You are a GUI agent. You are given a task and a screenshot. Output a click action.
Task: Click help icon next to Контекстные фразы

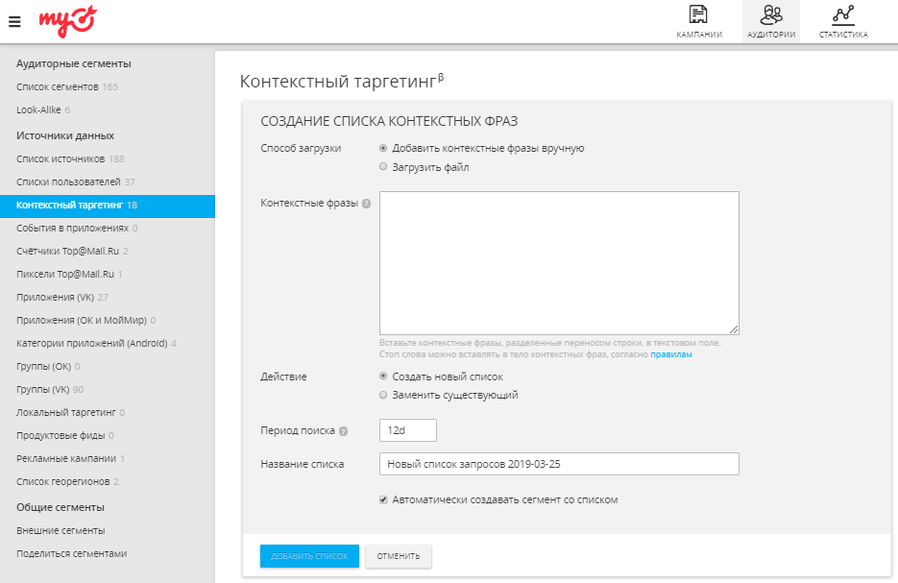pyautogui.click(x=366, y=204)
